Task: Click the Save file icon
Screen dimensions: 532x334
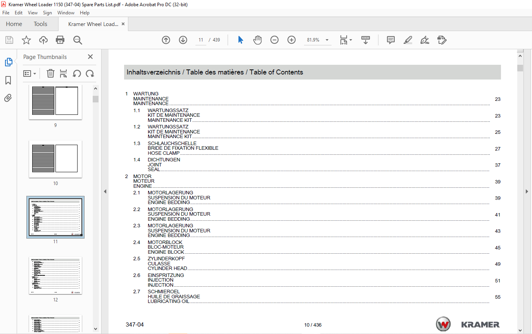Action: 9,40
